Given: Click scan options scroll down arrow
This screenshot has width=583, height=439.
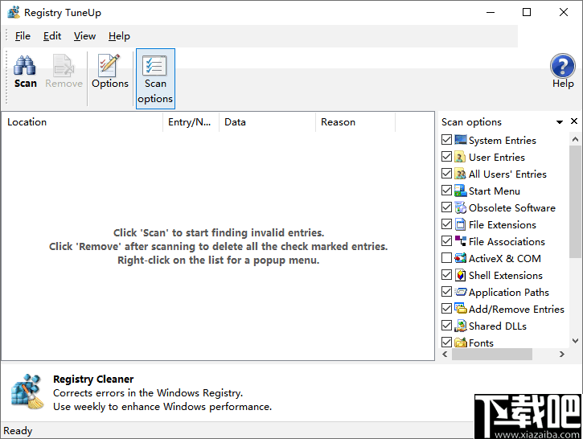Looking at the screenshot, I should [x=575, y=341].
